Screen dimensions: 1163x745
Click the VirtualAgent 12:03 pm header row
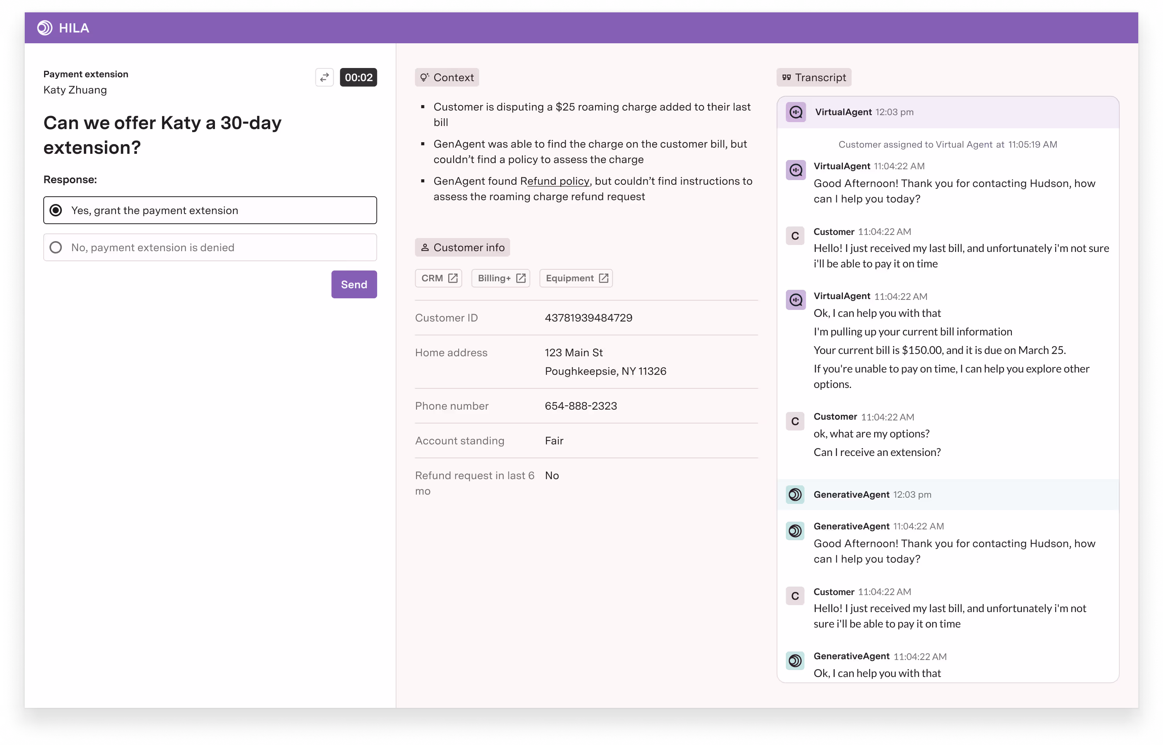pyautogui.click(x=948, y=112)
